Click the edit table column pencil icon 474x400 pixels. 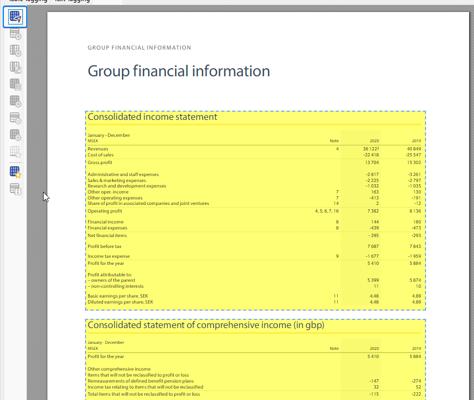(15, 68)
